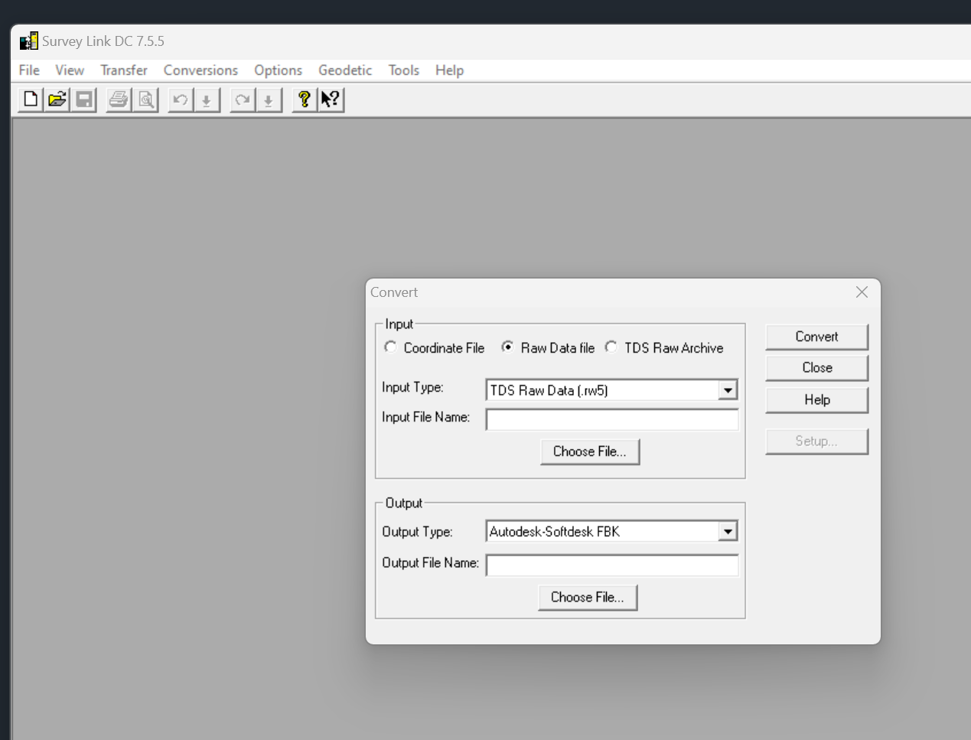The width and height of the screenshot is (971, 740).
Task: Click the Save diskette toolbar icon
Action: (x=83, y=99)
